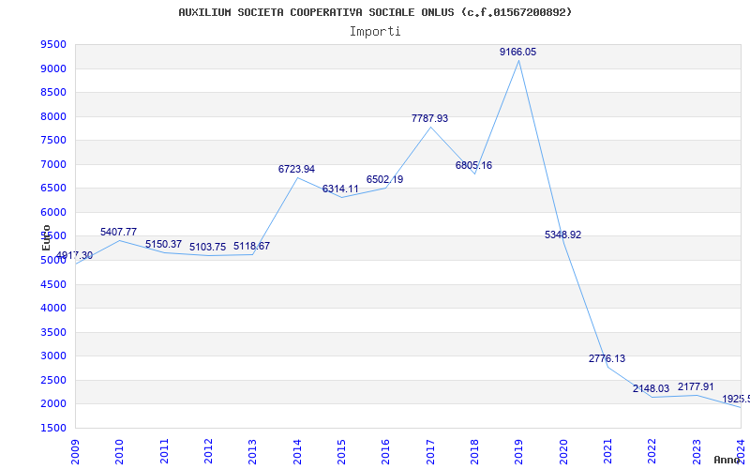Screen dimensions: 750x469
Task: Click the Anno x-axis title
Action: pos(727,460)
